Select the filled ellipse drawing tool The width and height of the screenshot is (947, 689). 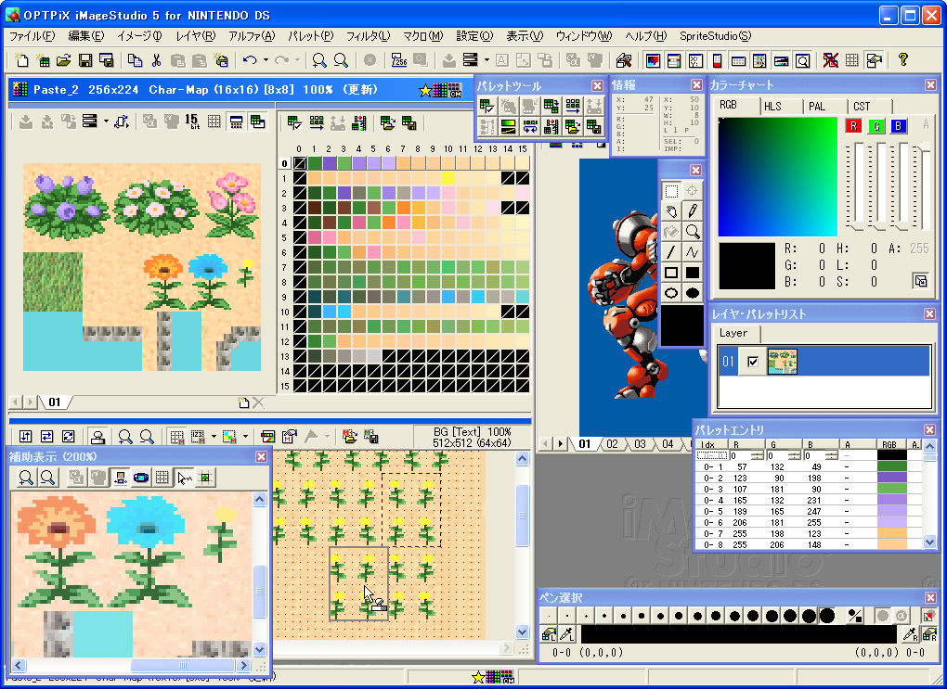pyautogui.click(x=693, y=292)
